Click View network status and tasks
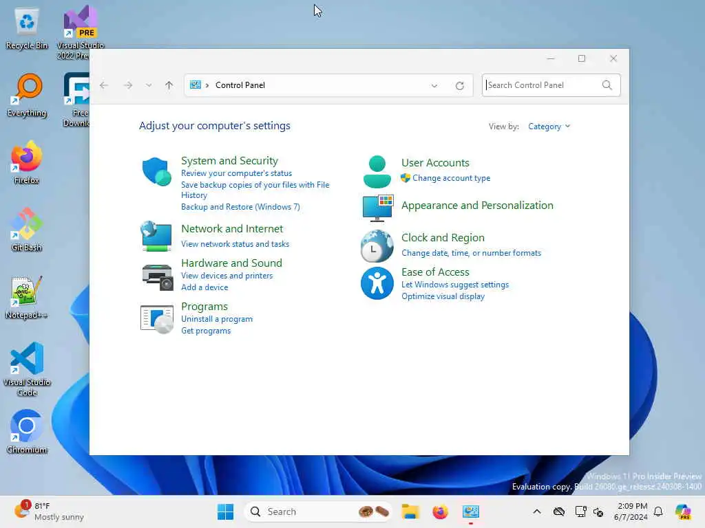 pos(235,244)
